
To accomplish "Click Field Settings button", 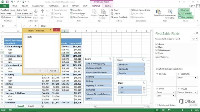I will pyautogui.click(x=24, y=17).
